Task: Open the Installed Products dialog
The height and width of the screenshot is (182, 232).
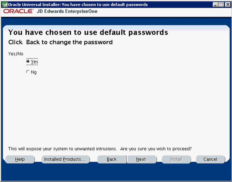Action: (65, 159)
